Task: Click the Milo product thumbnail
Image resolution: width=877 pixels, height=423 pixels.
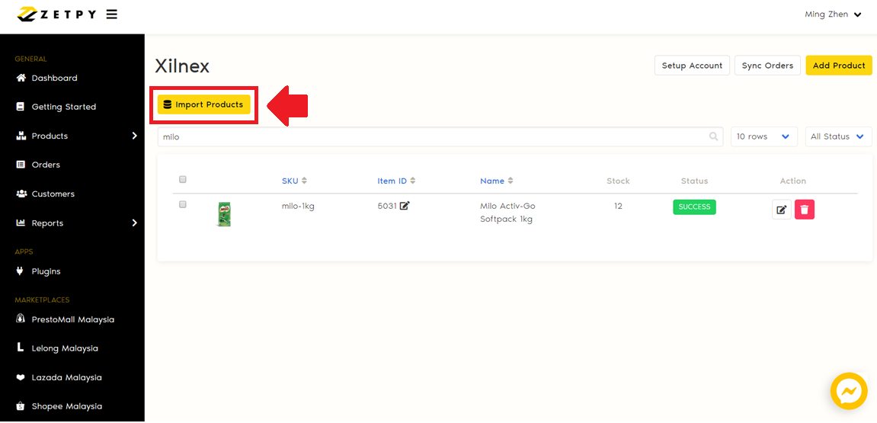Action: pos(224,214)
